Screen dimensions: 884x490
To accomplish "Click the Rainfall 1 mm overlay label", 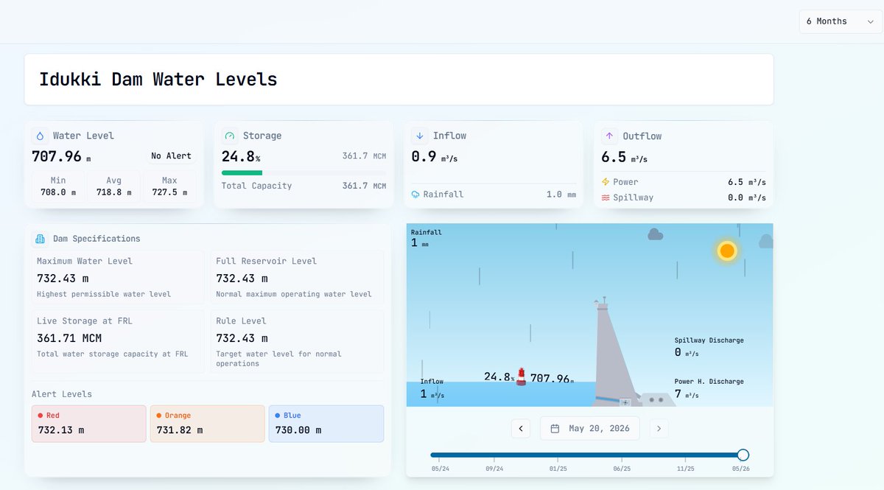I will pyautogui.click(x=427, y=238).
